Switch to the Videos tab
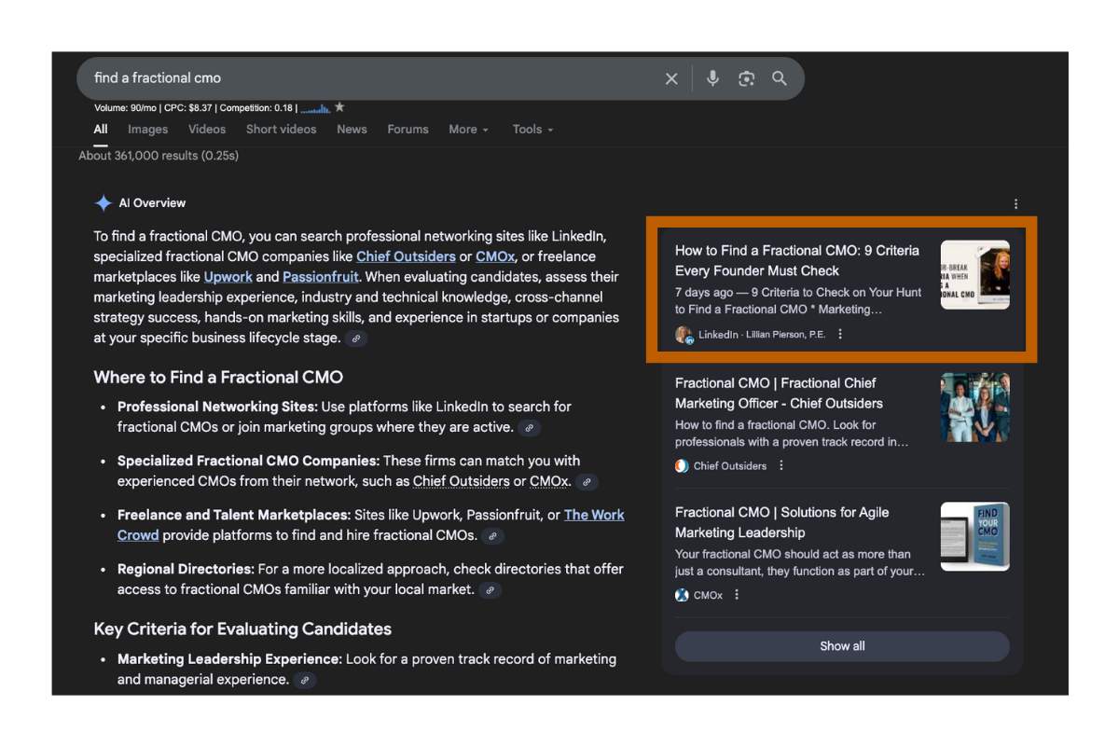The height and width of the screenshot is (746, 1119). pos(207,130)
